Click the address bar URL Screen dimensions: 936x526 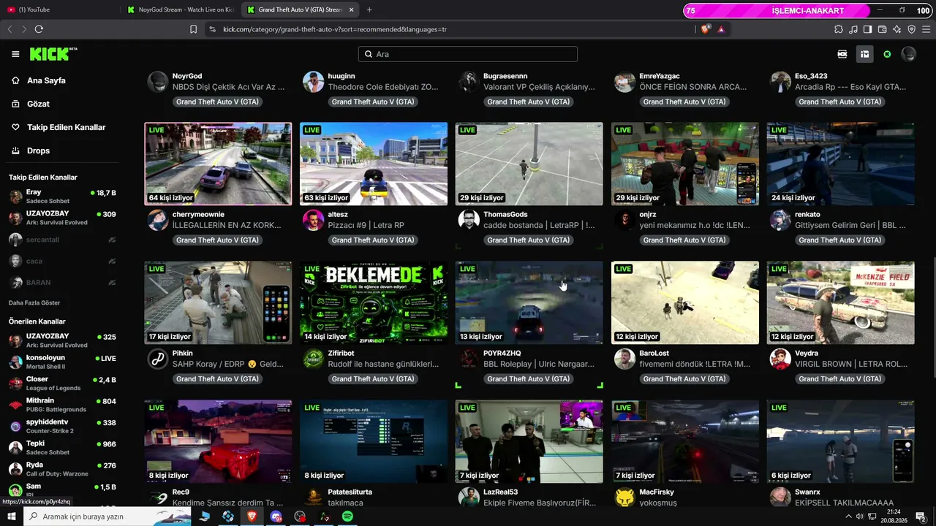(335, 29)
